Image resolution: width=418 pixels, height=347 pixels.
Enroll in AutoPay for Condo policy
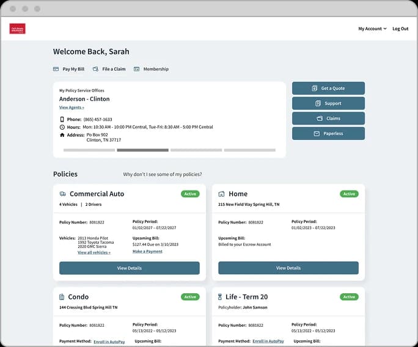point(109,342)
